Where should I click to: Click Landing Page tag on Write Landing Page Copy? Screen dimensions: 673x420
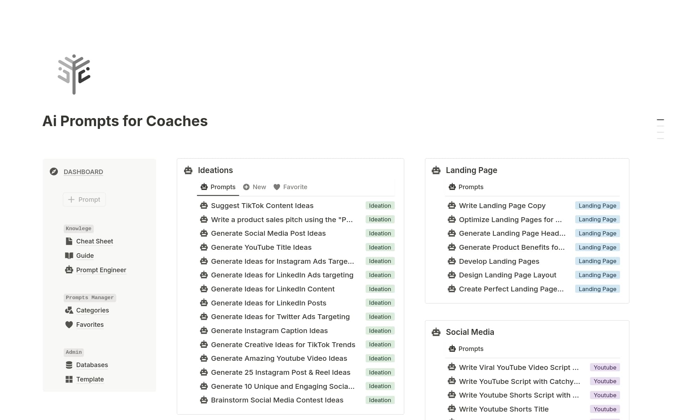(597, 206)
